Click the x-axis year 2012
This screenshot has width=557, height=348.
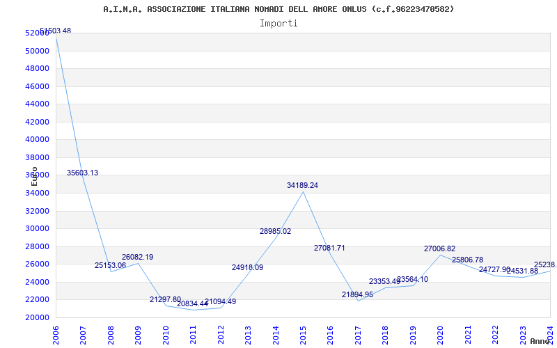click(x=221, y=335)
